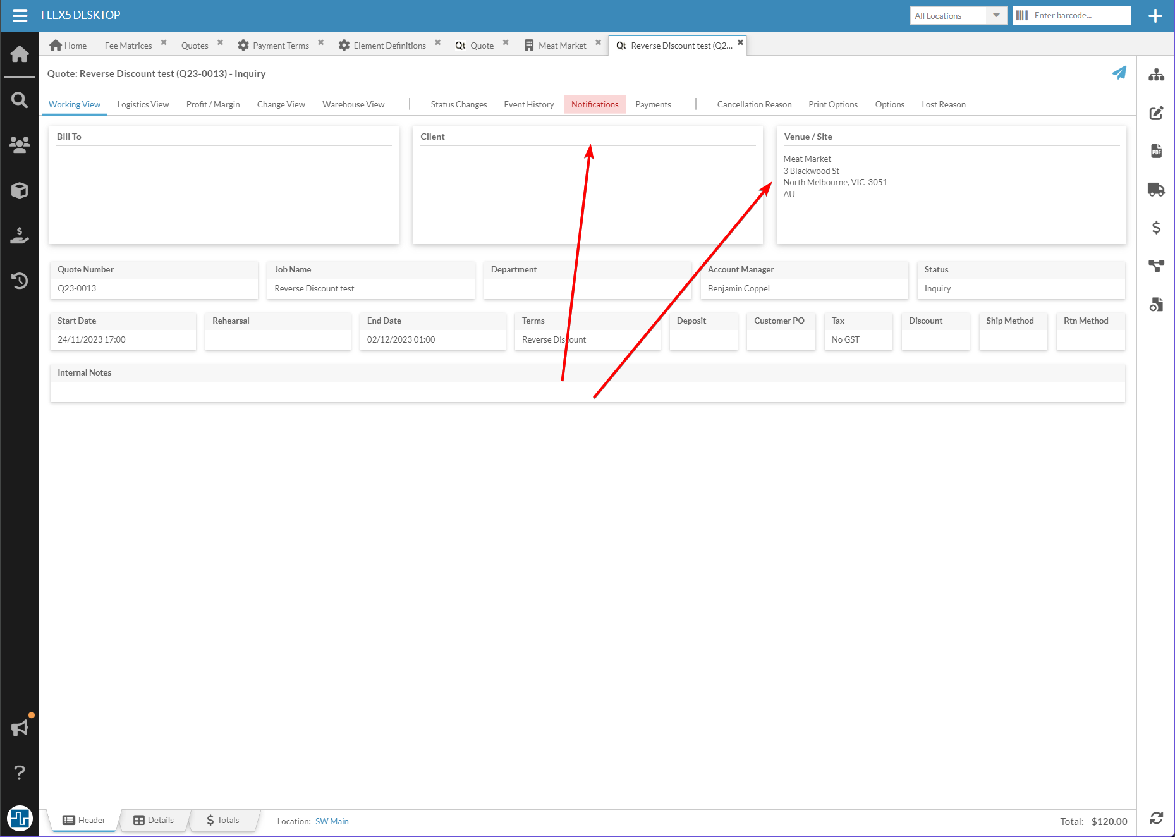Open the Notifications tab
Viewport: 1175px width, 837px height.
click(594, 104)
